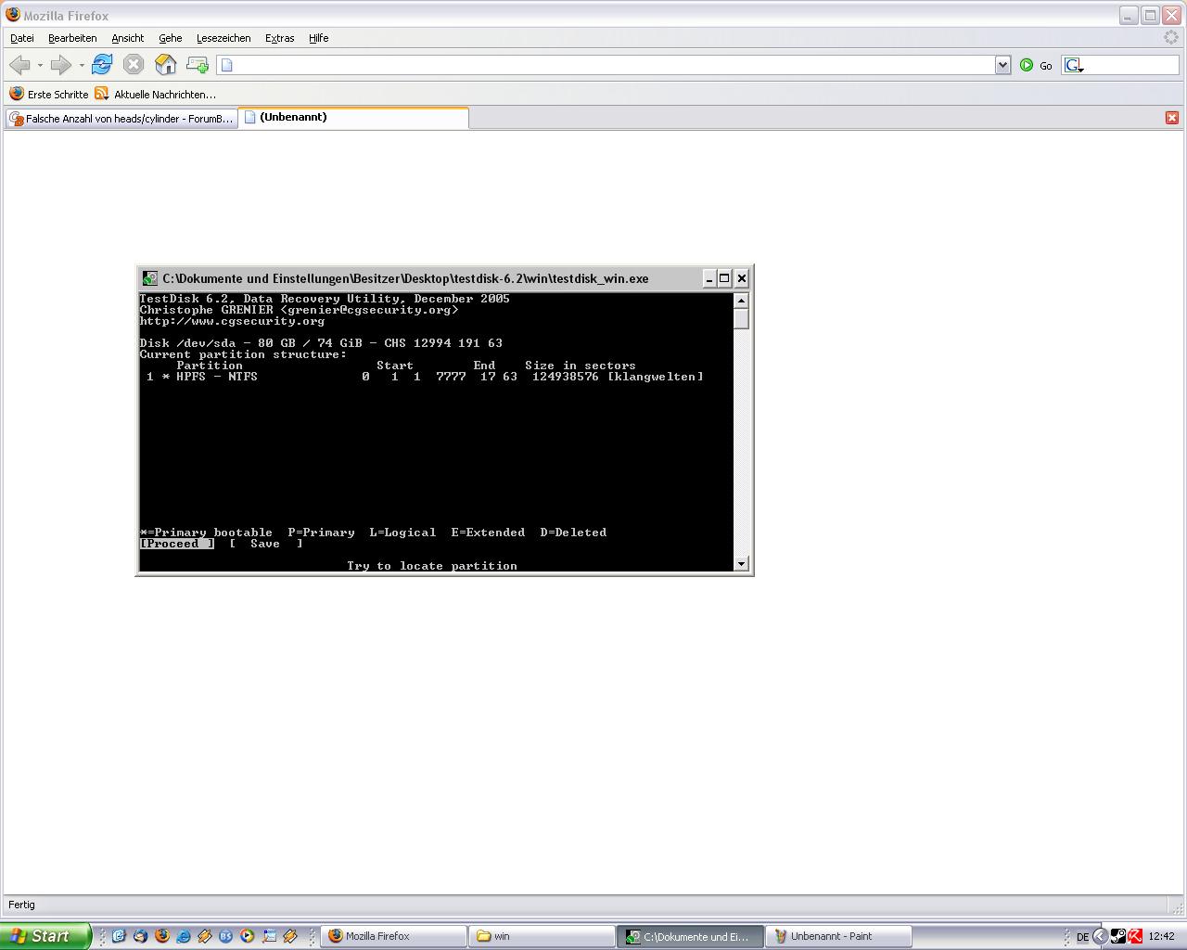The width and height of the screenshot is (1187, 950).
Task: Open the Hilfe menu
Action: (319, 38)
